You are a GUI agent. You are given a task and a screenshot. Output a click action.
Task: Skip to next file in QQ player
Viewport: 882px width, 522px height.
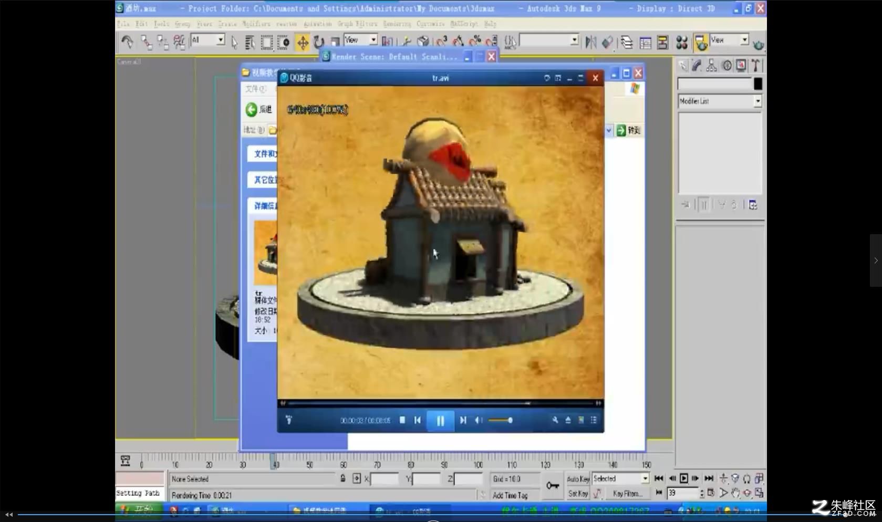click(463, 420)
